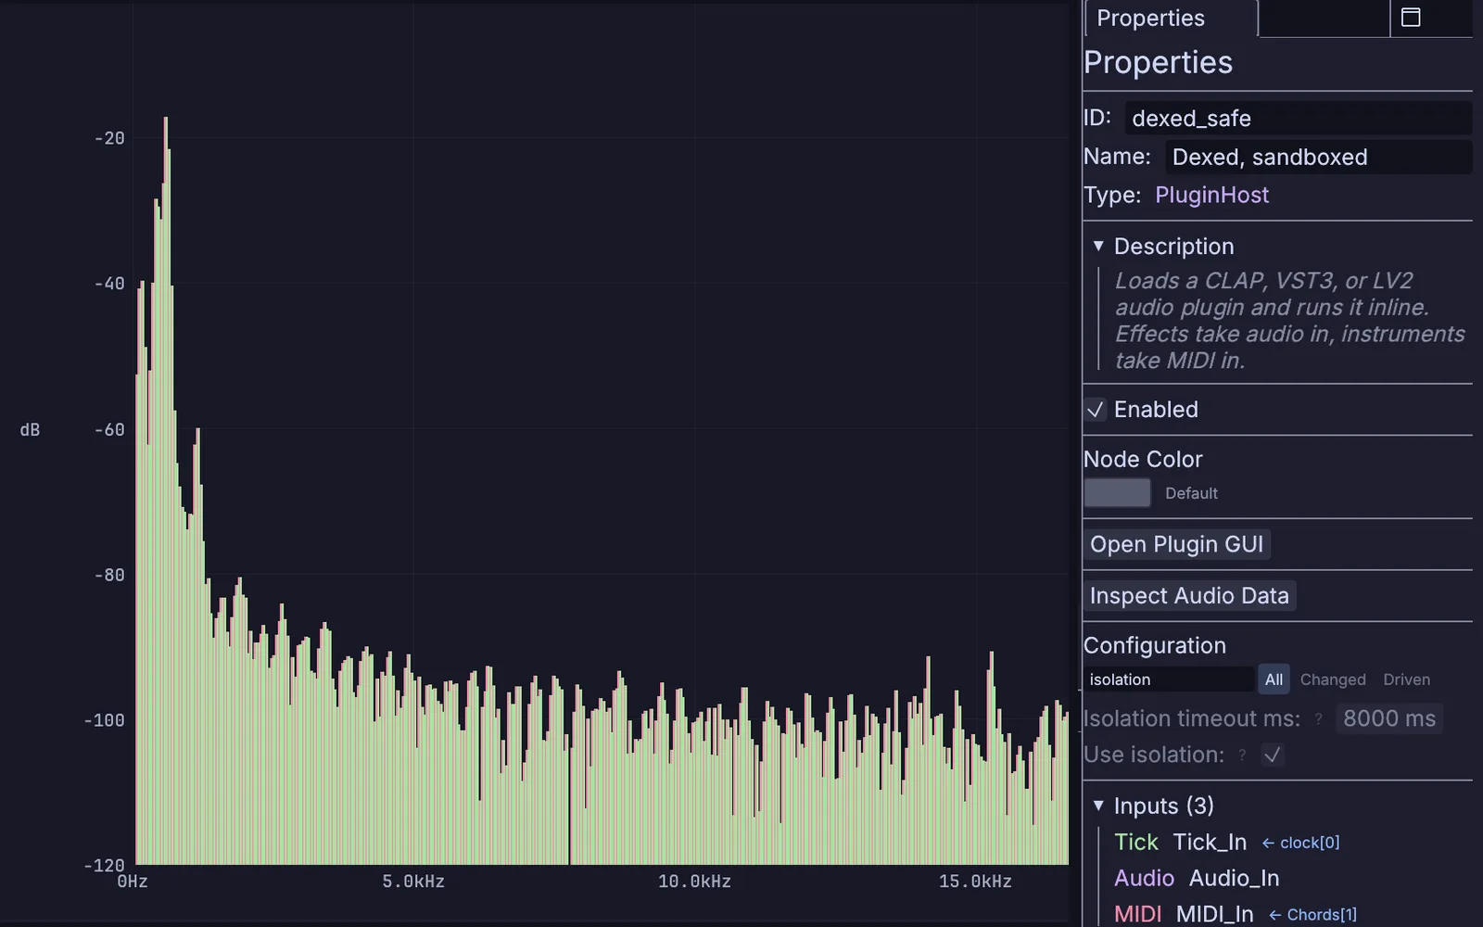This screenshot has width=1483, height=927.
Task: Click the 10.0kHz axis label
Action: [694, 882]
